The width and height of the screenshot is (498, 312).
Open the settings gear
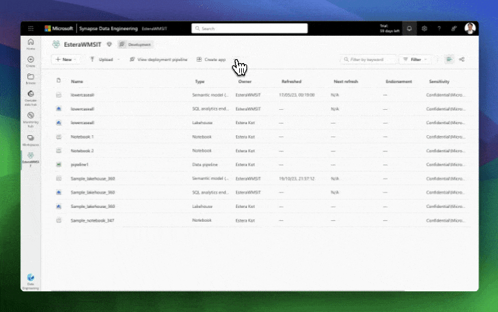click(x=425, y=29)
